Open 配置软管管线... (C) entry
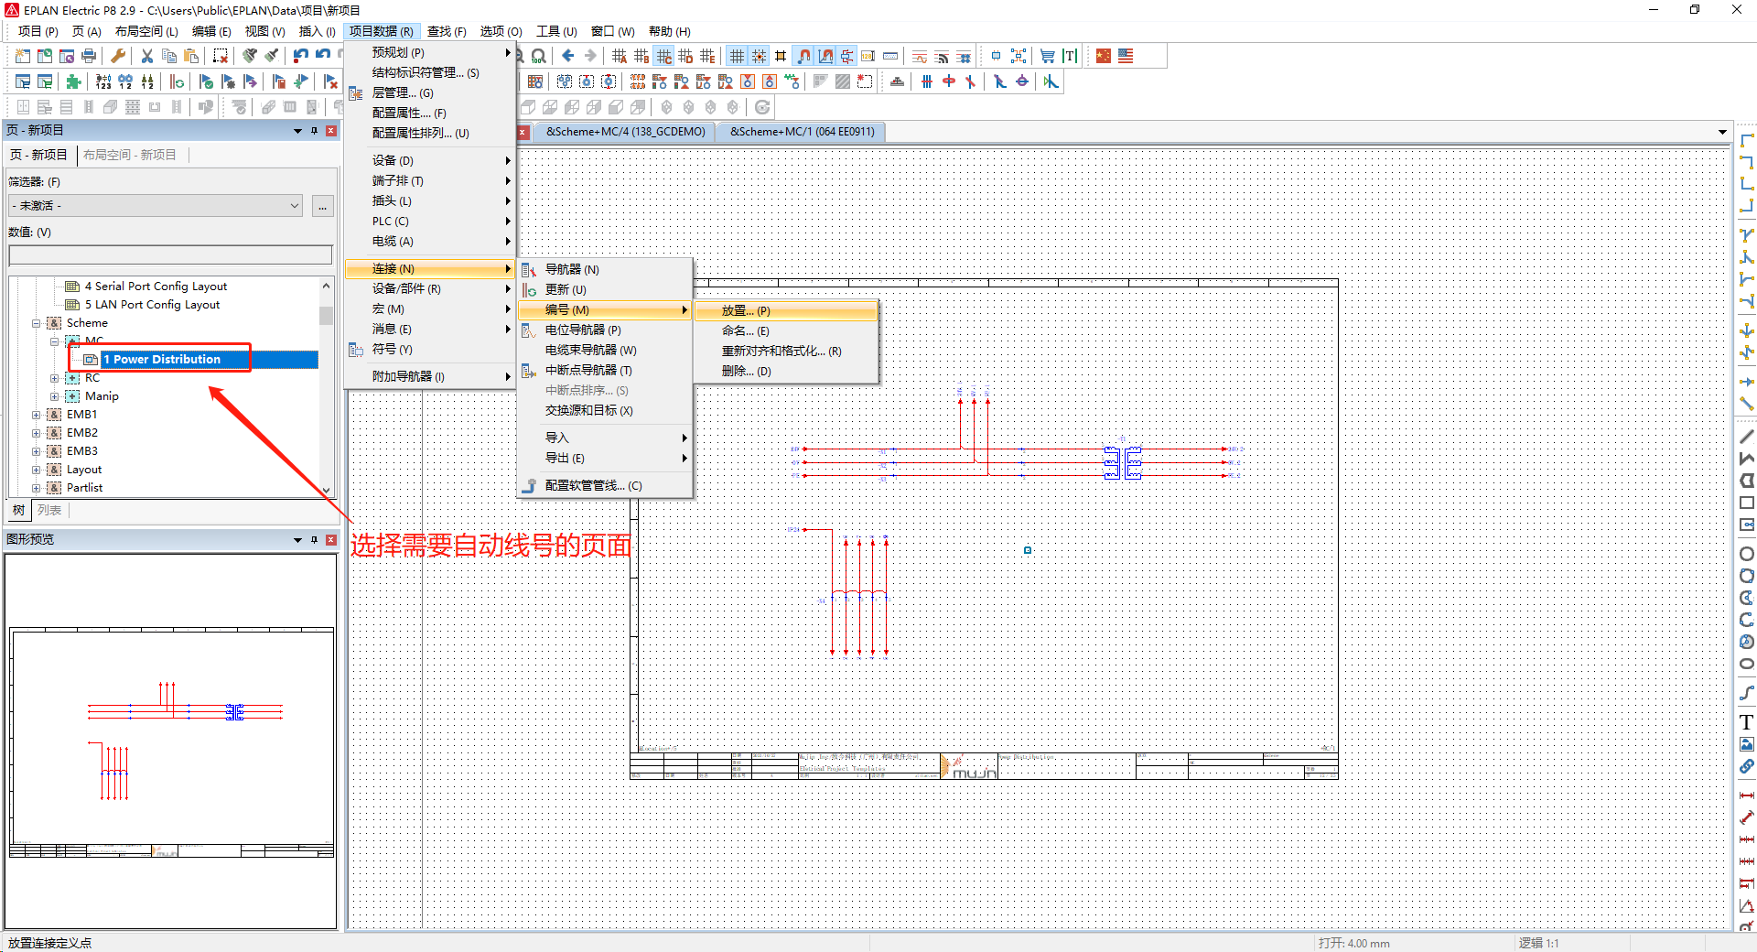 (x=605, y=486)
